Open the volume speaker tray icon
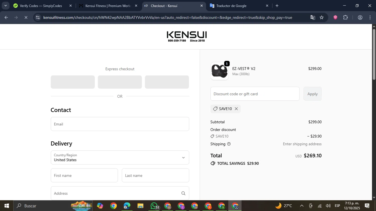This screenshot has height=211, width=376. (328, 206)
